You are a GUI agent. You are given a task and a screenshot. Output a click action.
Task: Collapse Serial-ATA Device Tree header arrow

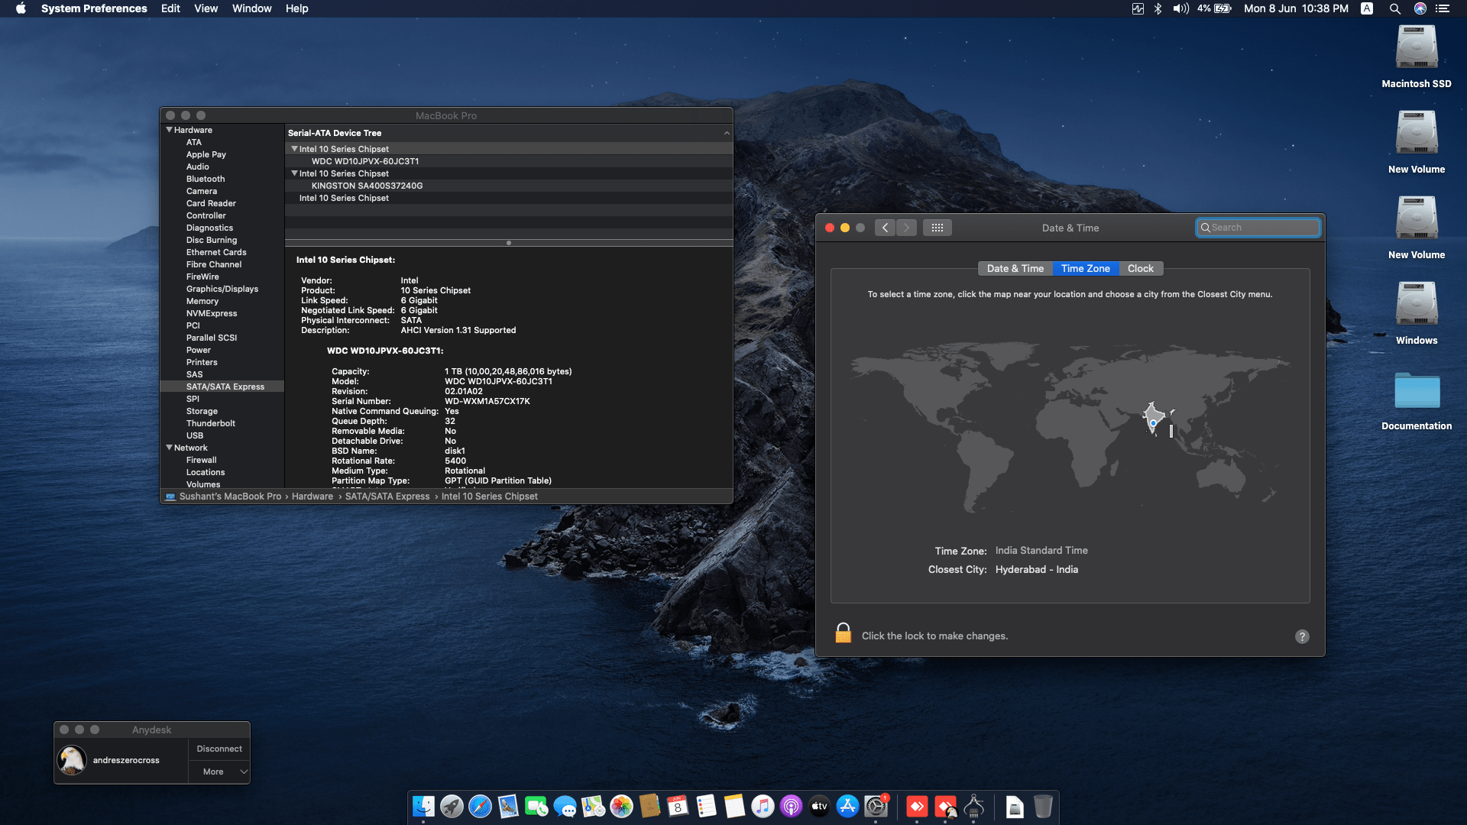(x=727, y=133)
